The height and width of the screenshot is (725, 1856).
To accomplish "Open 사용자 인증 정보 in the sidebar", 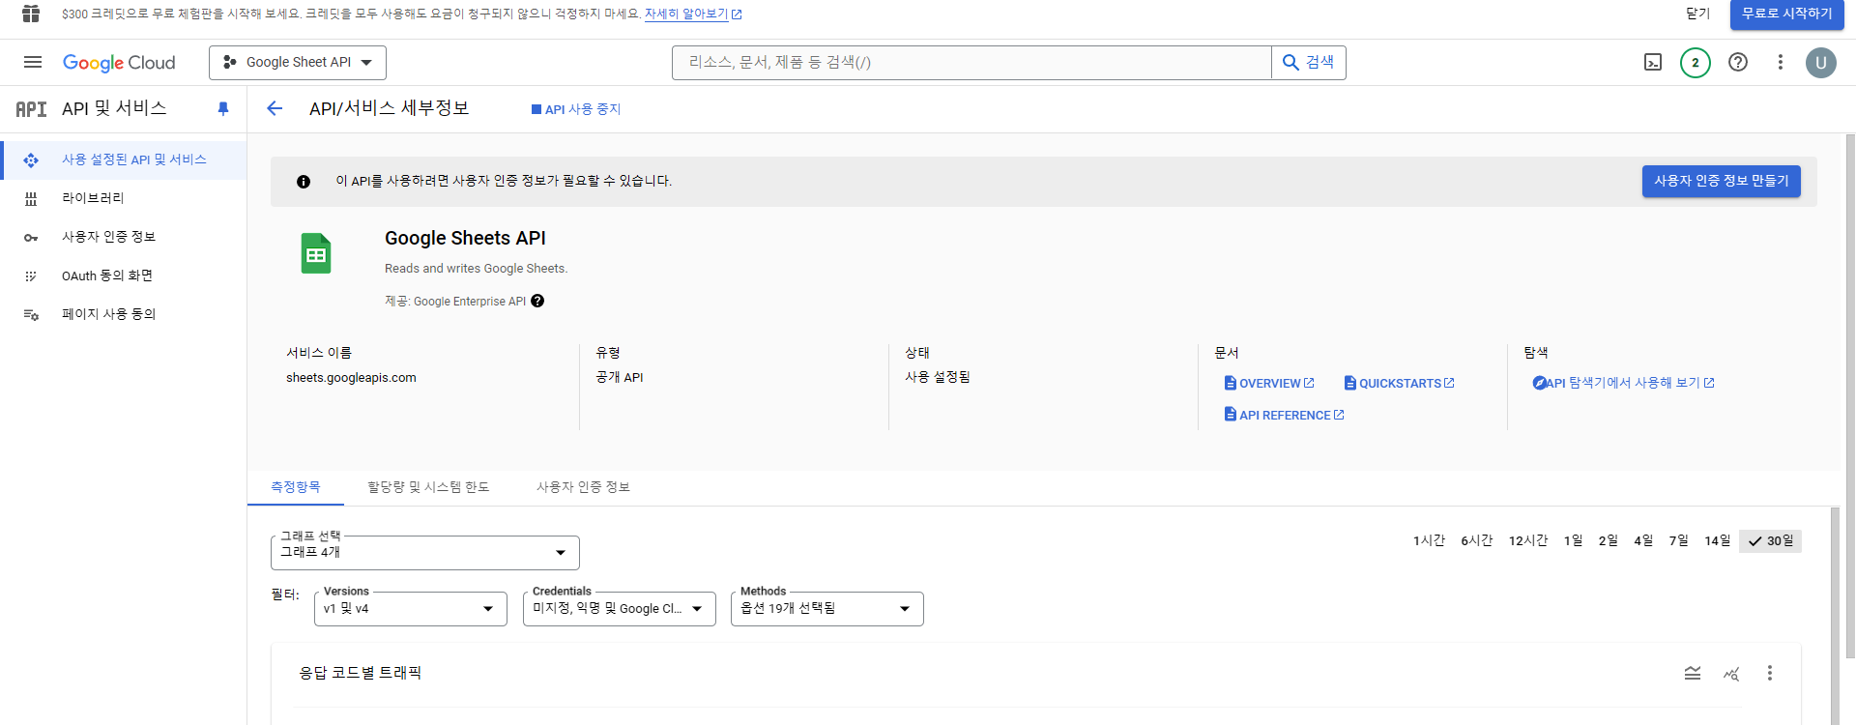I will [124, 237].
